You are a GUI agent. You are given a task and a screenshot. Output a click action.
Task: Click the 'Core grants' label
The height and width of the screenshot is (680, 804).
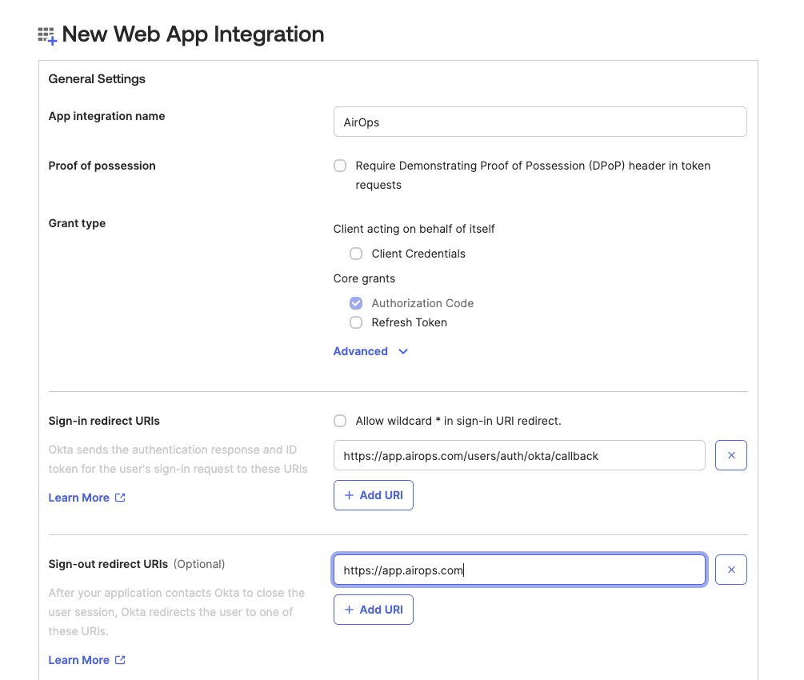364,278
